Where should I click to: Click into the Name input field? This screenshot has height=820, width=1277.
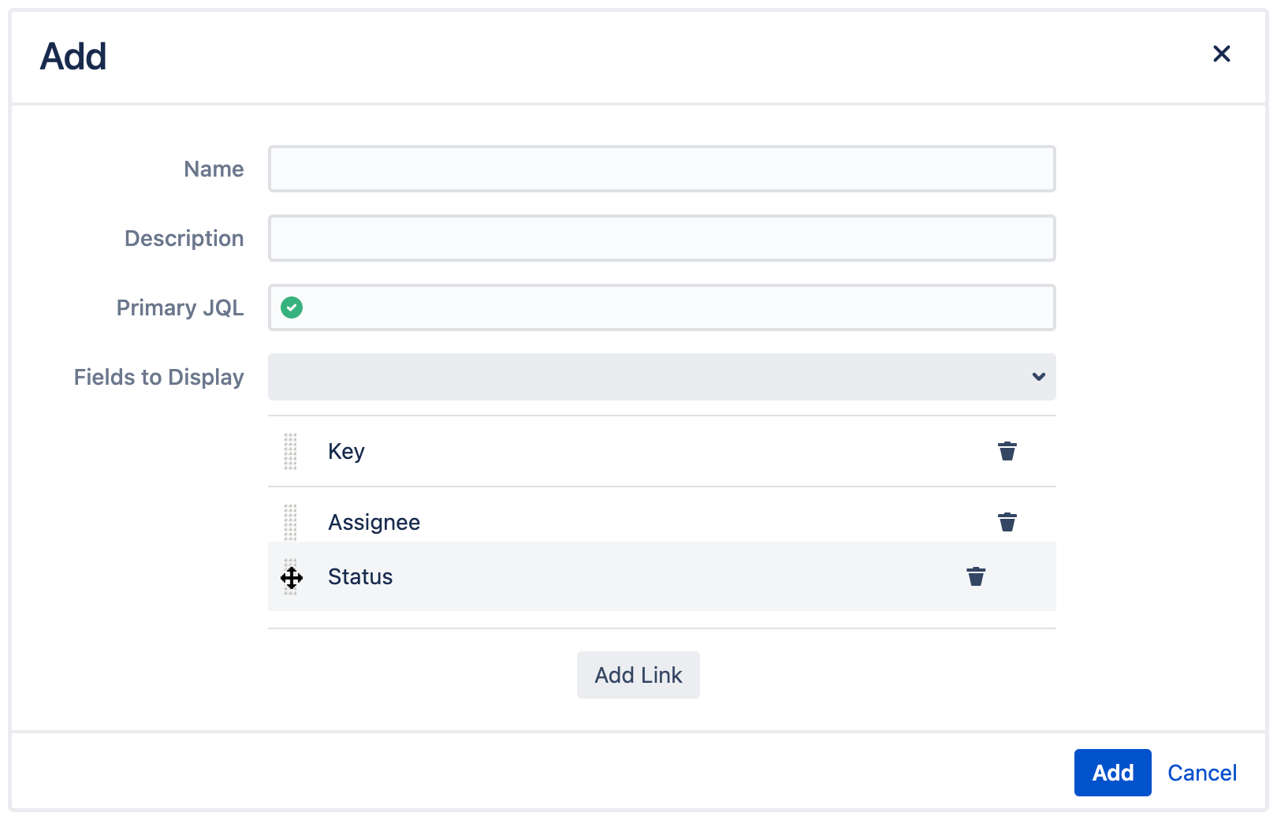661,169
